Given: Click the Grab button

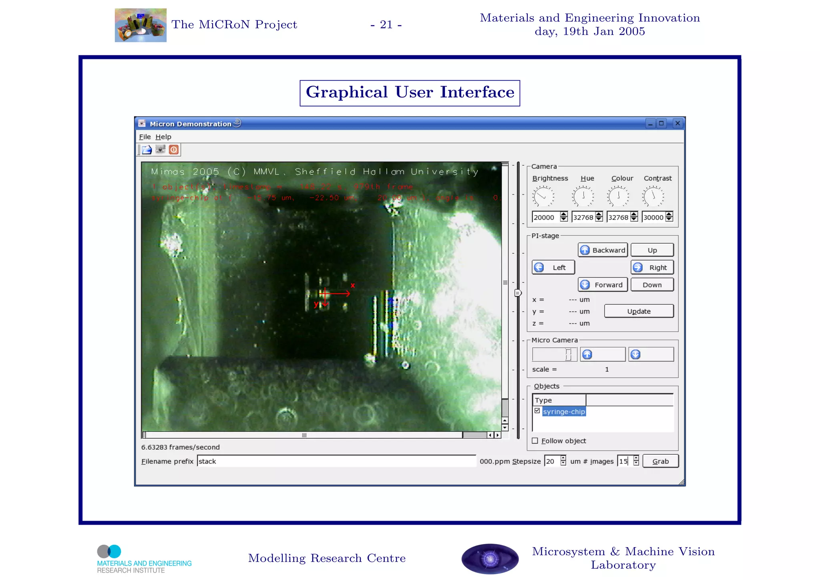Looking at the screenshot, I should pyautogui.click(x=661, y=461).
